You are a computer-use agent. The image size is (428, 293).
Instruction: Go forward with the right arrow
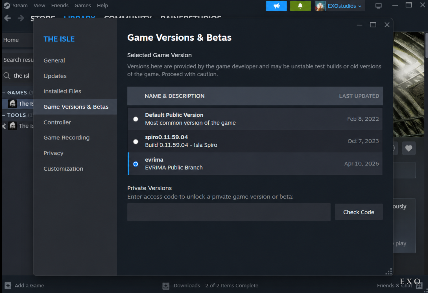[21, 18]
